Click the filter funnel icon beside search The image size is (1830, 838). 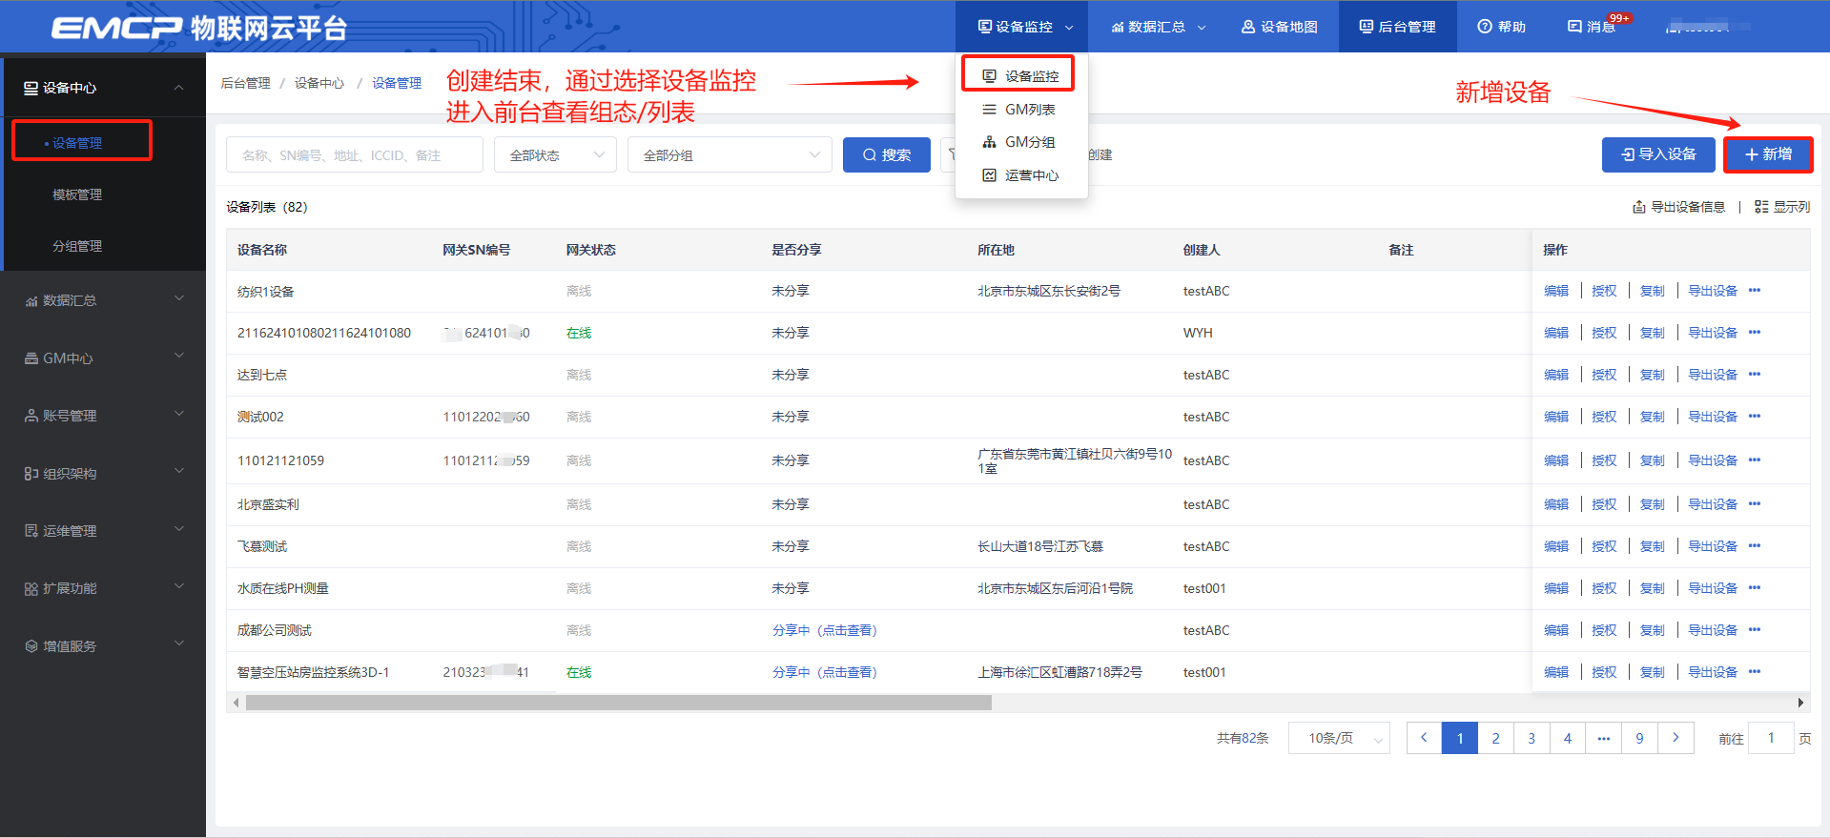951,154
